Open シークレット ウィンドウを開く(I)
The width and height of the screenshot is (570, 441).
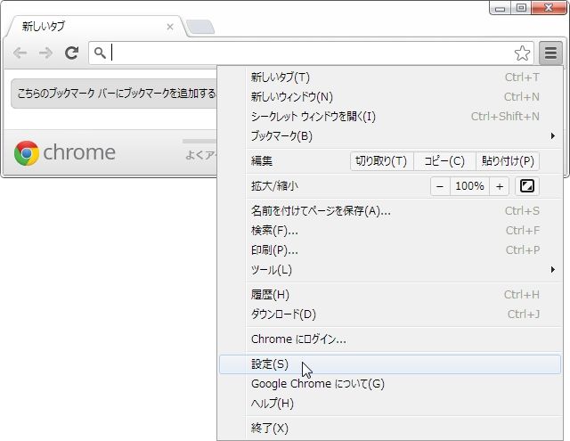(390, 117)
